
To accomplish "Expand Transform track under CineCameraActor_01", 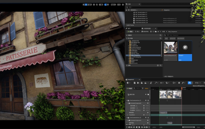I will pyautogui.click(x=128, y=115).
